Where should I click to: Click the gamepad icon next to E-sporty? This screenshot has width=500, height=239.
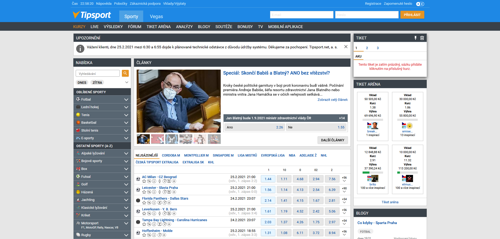pyautogui.click(x=78, y=138)
